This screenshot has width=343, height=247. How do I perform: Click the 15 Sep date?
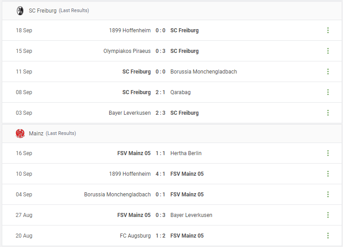[x=24, y=51]
